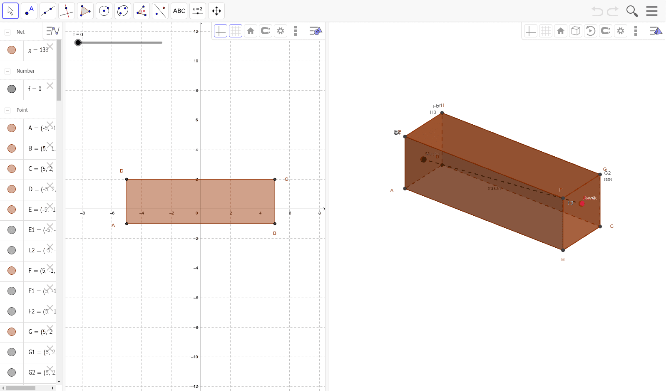Image resolution: width=666 pixels, height=392 pixels.
Task: Collapse the 3D graphics style bar
Action: coord(656,31)
